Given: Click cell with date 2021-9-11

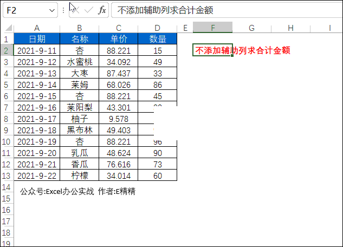Looking at the screenshot, I should tap(37, 50).
